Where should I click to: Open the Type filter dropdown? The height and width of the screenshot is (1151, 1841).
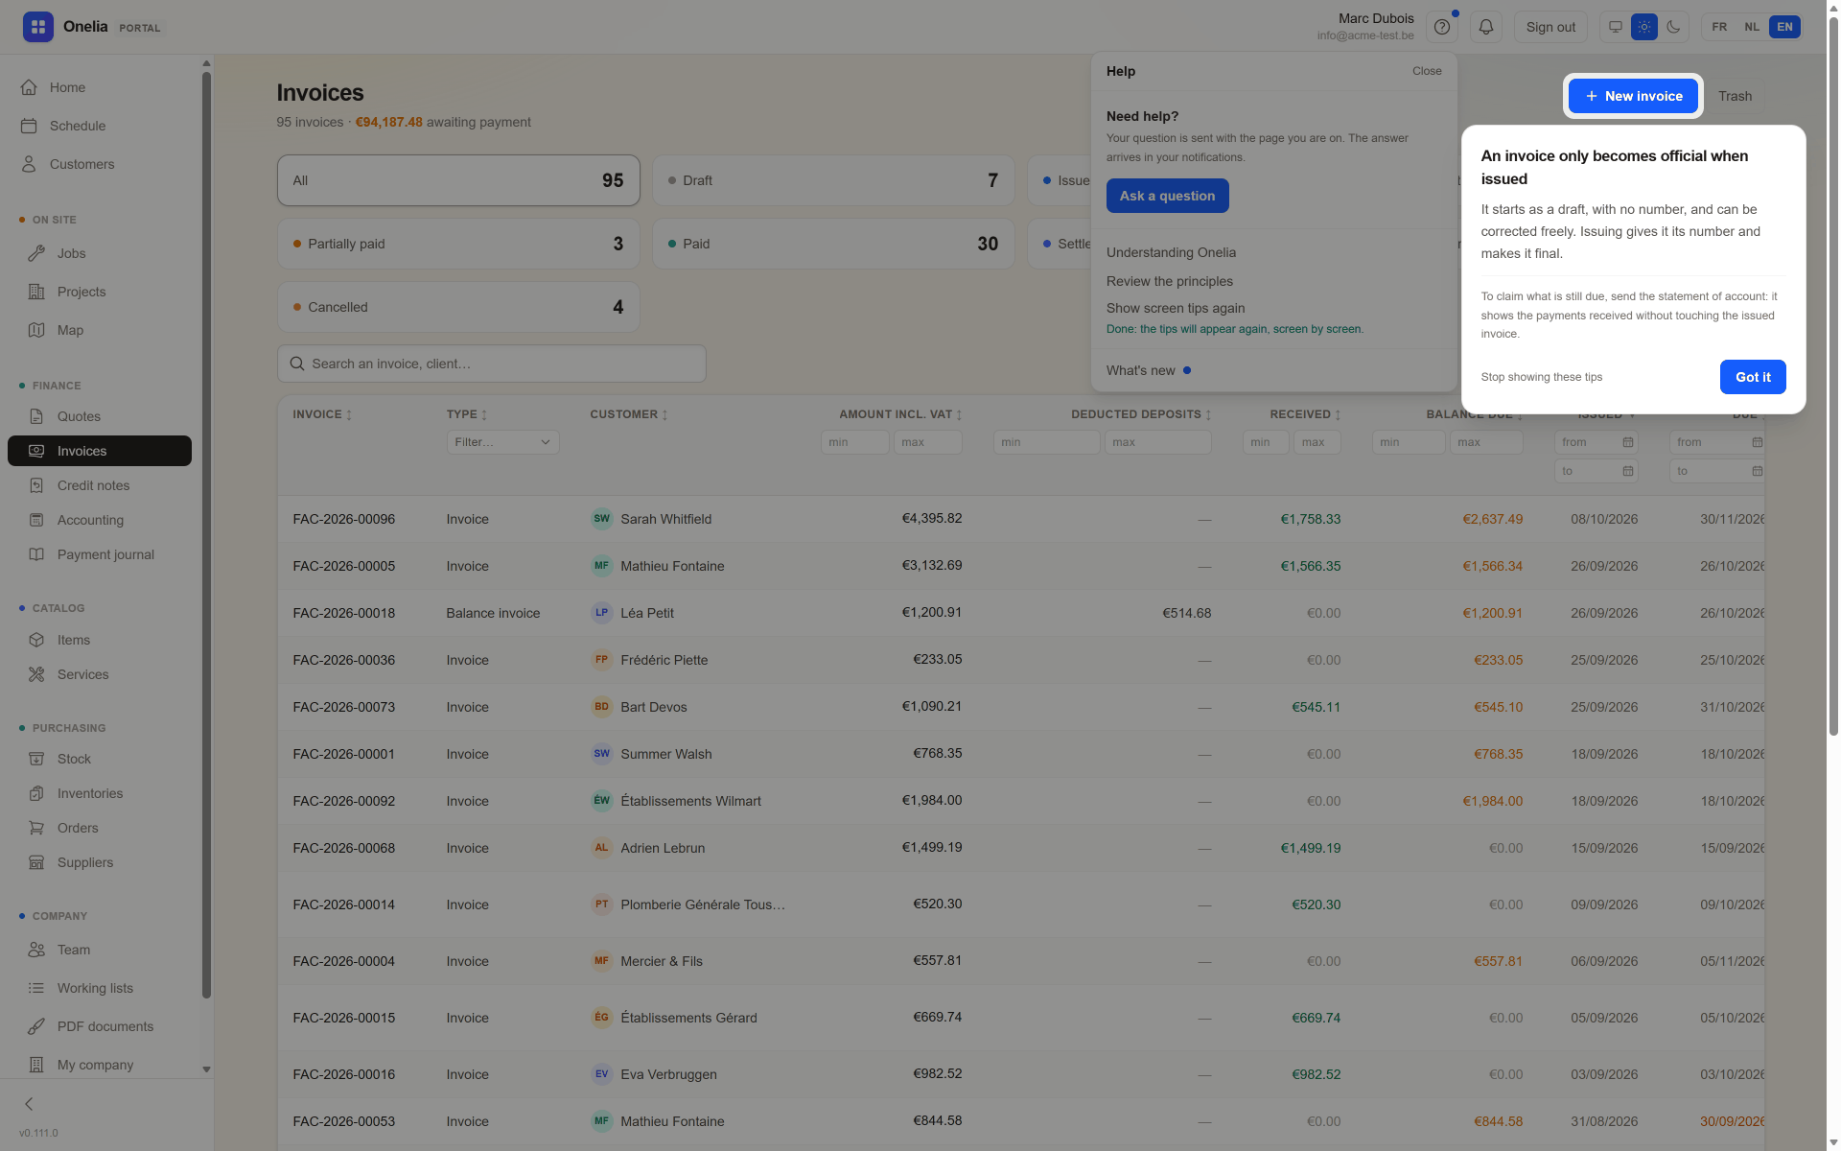tap(502, 442)
